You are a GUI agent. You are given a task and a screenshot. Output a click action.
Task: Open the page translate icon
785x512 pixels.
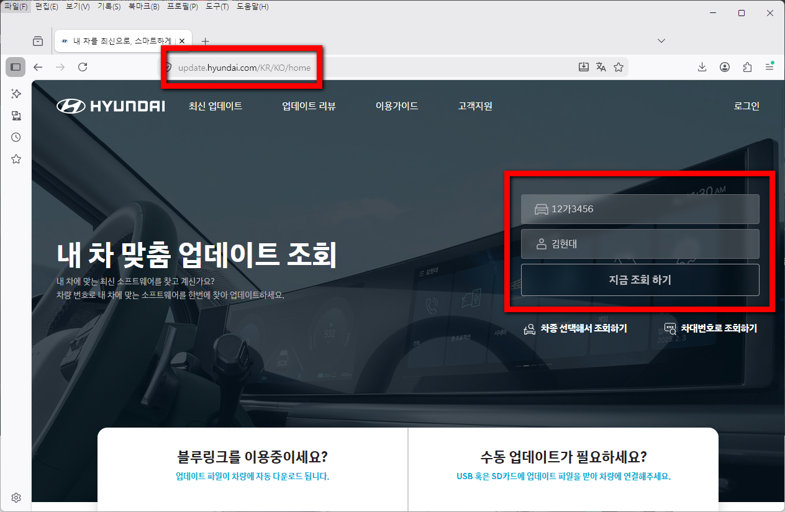(x=601, y=67)
